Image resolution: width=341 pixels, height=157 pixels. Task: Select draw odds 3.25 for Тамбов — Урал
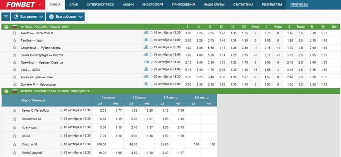pyautogui.click(x=199, y=41)
